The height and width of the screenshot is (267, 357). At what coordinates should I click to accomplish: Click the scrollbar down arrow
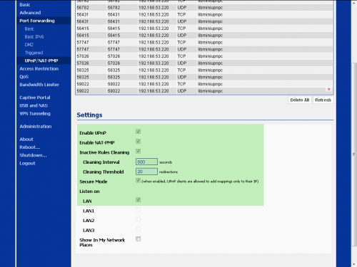click(353, 264)
